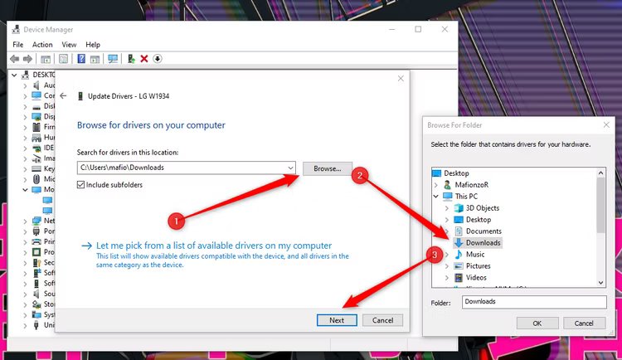The height and width of the screenshot is (360, 622).
Task: Click the Scan for hardware changes monitor icon
Action: click(x=113, y=59)
